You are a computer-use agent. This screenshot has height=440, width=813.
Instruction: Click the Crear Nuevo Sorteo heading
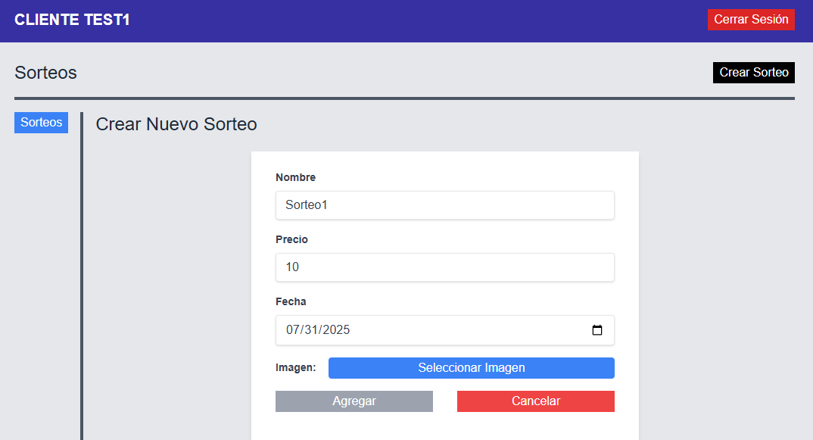176,124
